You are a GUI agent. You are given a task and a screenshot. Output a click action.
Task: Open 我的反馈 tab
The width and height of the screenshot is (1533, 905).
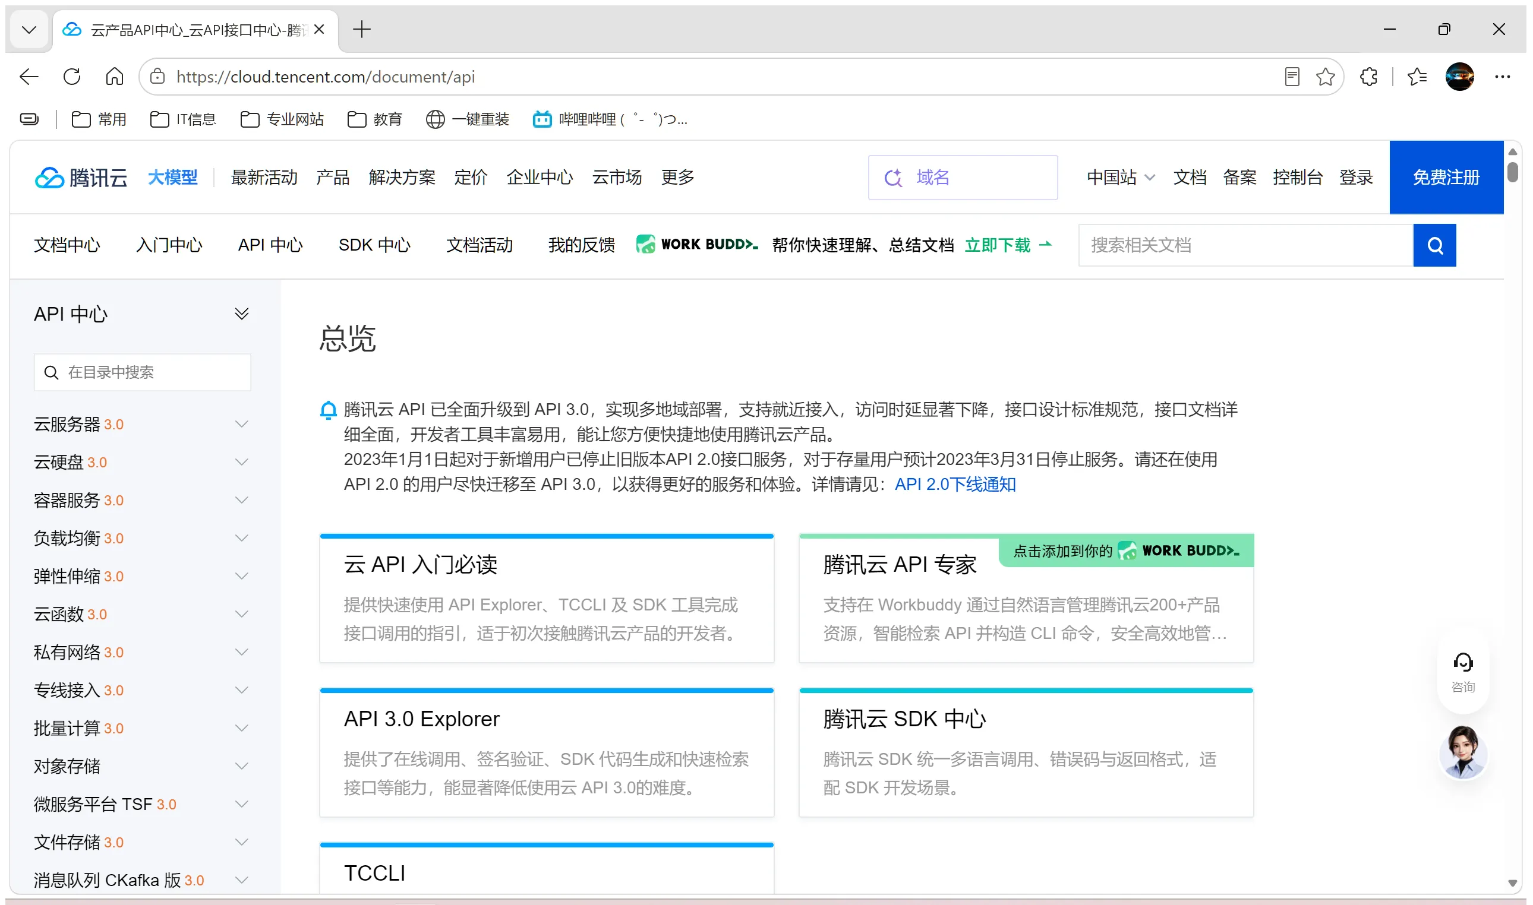point(581,245)
